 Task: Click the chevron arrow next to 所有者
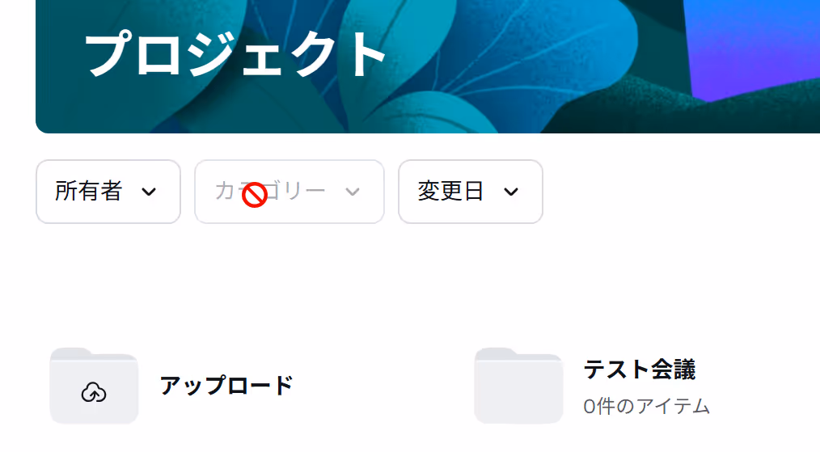149,192
